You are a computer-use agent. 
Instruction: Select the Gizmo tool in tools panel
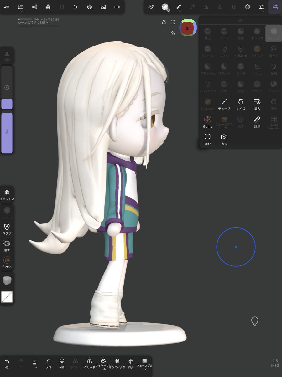(208, 122)
